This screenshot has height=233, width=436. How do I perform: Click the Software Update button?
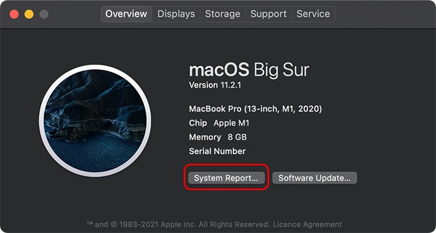pos(315,178)
